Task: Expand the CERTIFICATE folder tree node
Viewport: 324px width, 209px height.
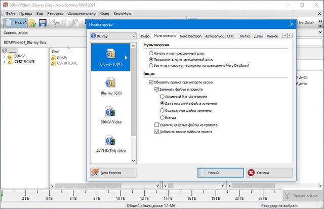Action: (x=4, y=62)
